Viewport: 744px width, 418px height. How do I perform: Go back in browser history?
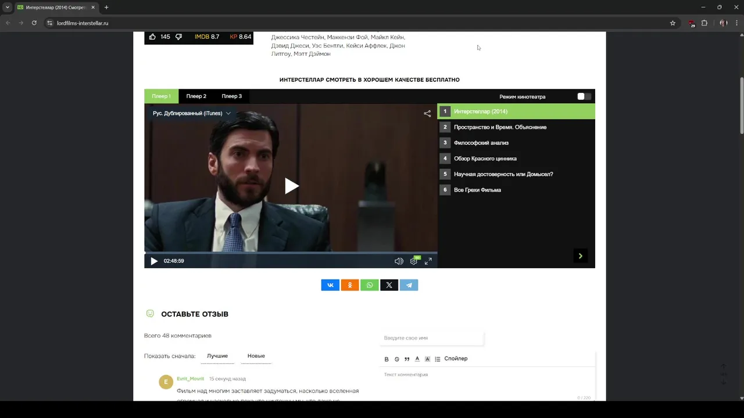tap(8, 23)
